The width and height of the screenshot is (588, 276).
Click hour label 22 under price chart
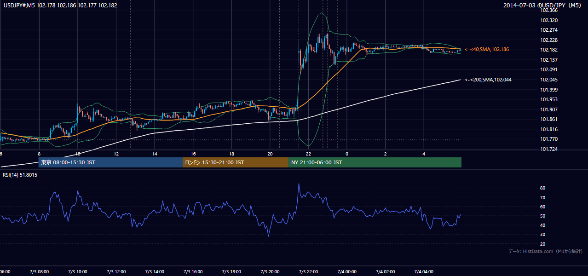pyautogui.click(x=309, y=154)
